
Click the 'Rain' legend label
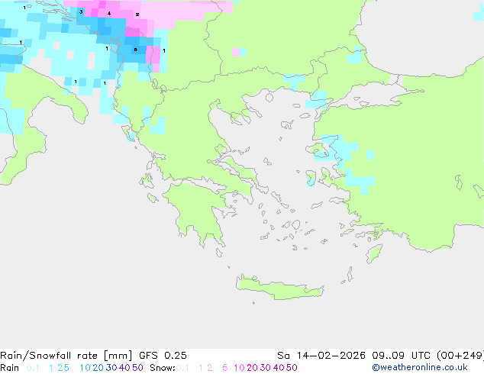(10, 368)
